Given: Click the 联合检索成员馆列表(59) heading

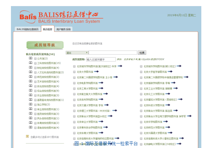Looking at the screenshot, I should coord(40,54).
